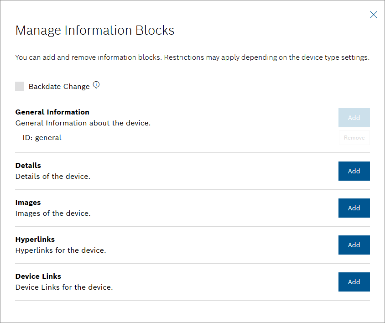Add an Images information block
Image resolution: width=385 pixels, height=323 pixels.
click(354, 208)
